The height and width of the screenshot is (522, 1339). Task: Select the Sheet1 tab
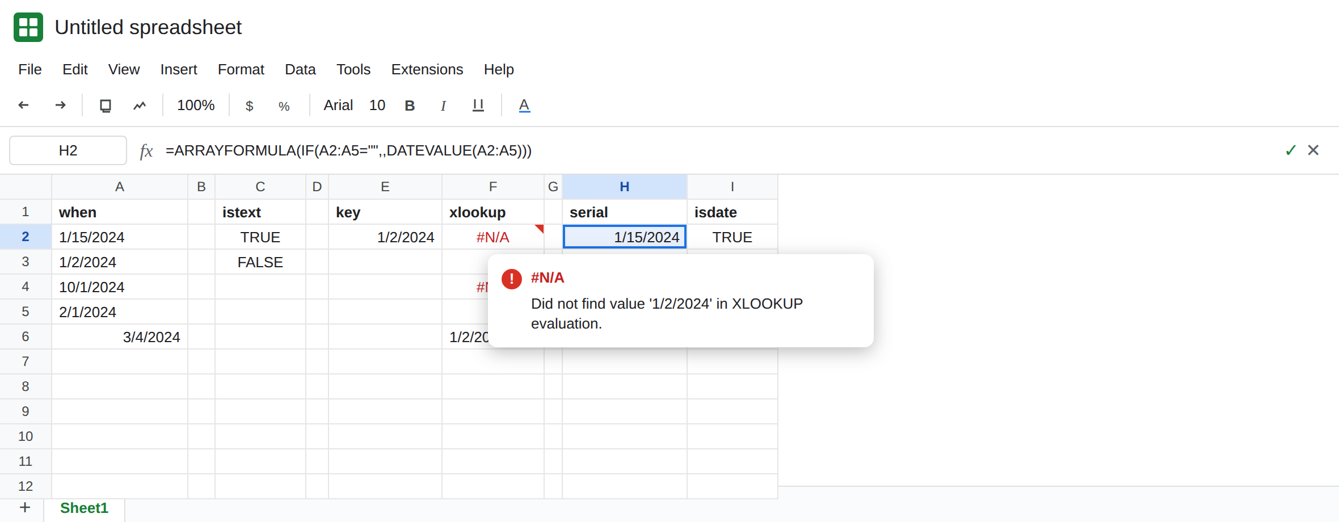coord(84,508)
